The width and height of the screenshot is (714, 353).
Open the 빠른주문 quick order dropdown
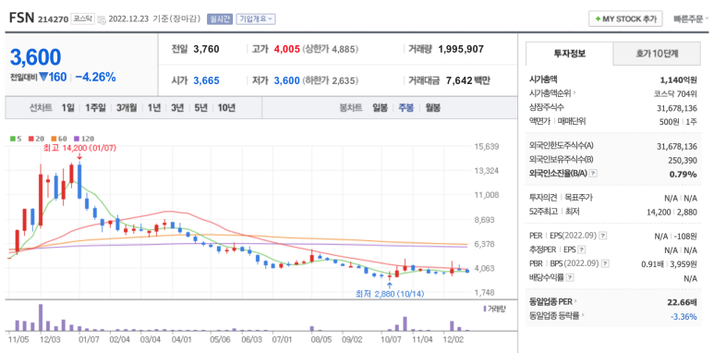(x=691, y=19)
